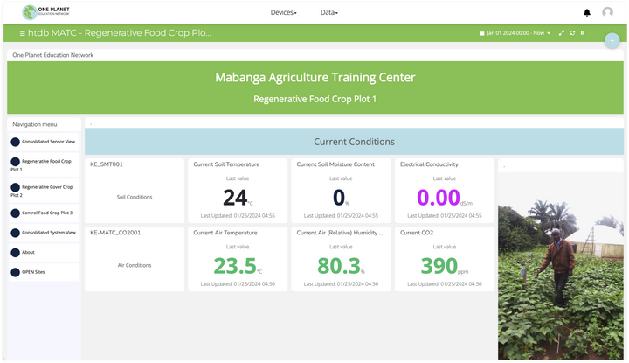Open Consolidated Sensor View page

[45, 142]
